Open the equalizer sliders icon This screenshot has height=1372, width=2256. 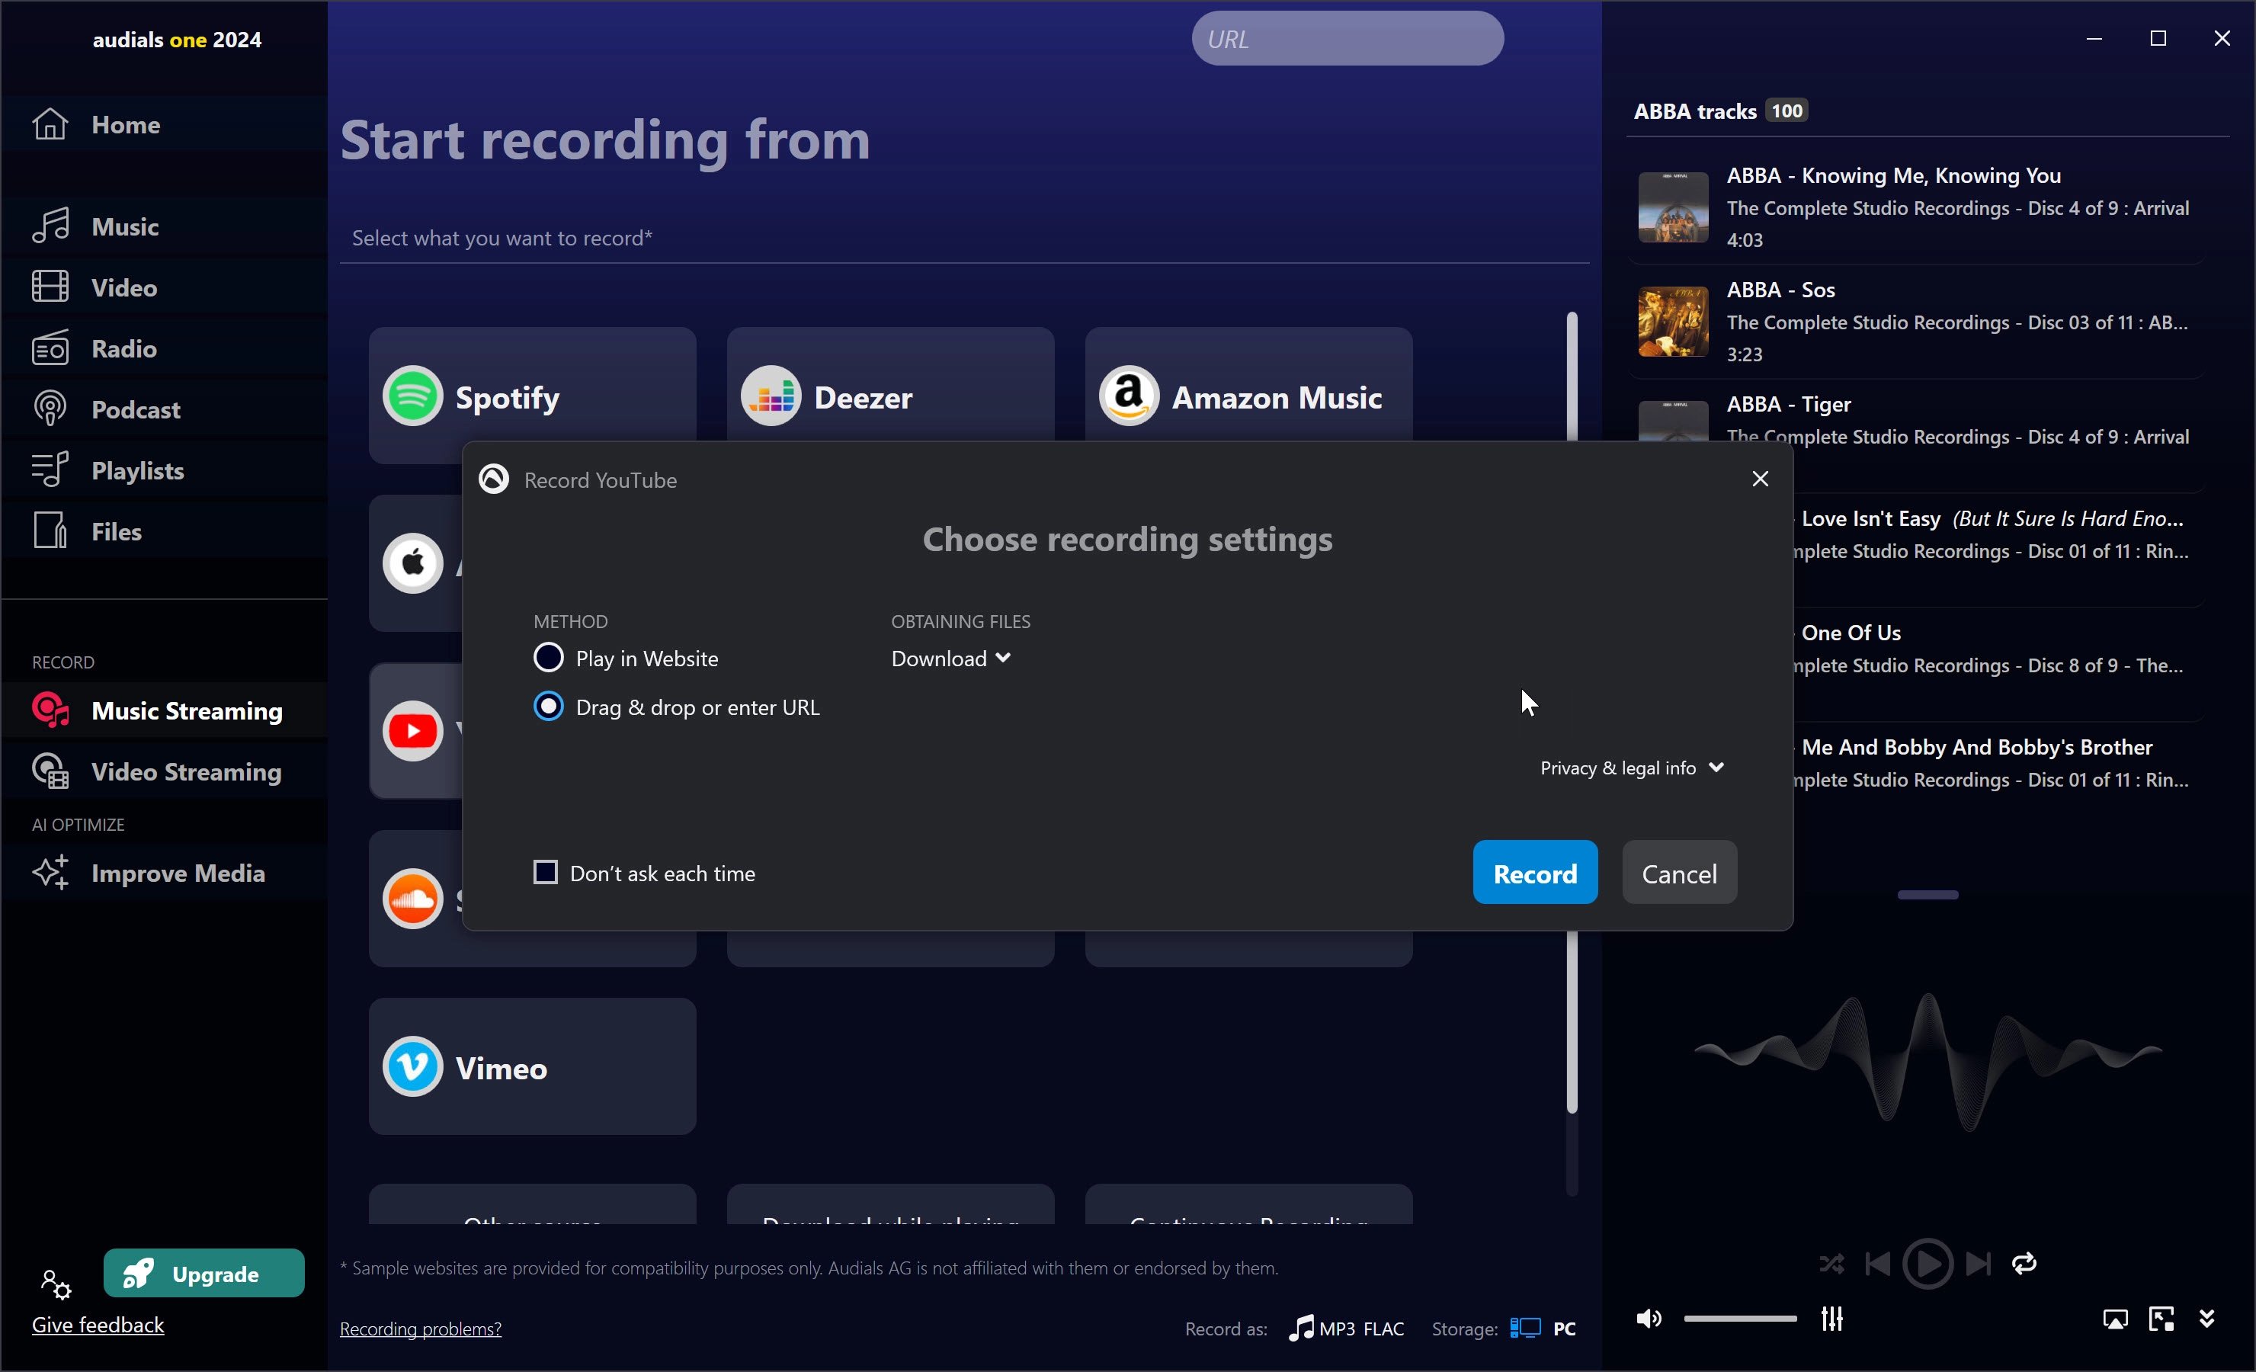1831,1319
